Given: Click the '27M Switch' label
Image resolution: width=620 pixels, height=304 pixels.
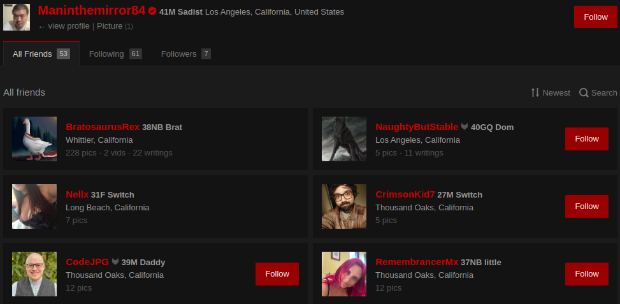Looking at the screenshot, I should click(460, 195).
